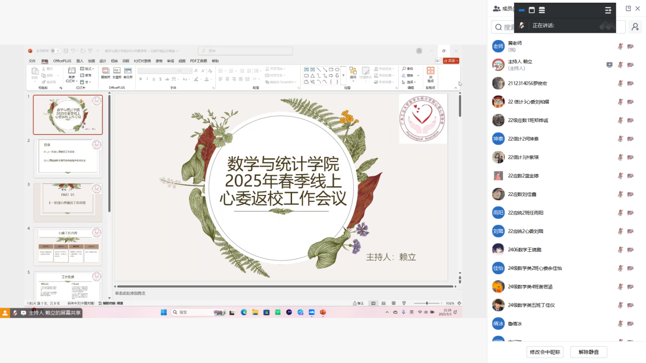Click the 修改会中昵称 button

(545, 352)
